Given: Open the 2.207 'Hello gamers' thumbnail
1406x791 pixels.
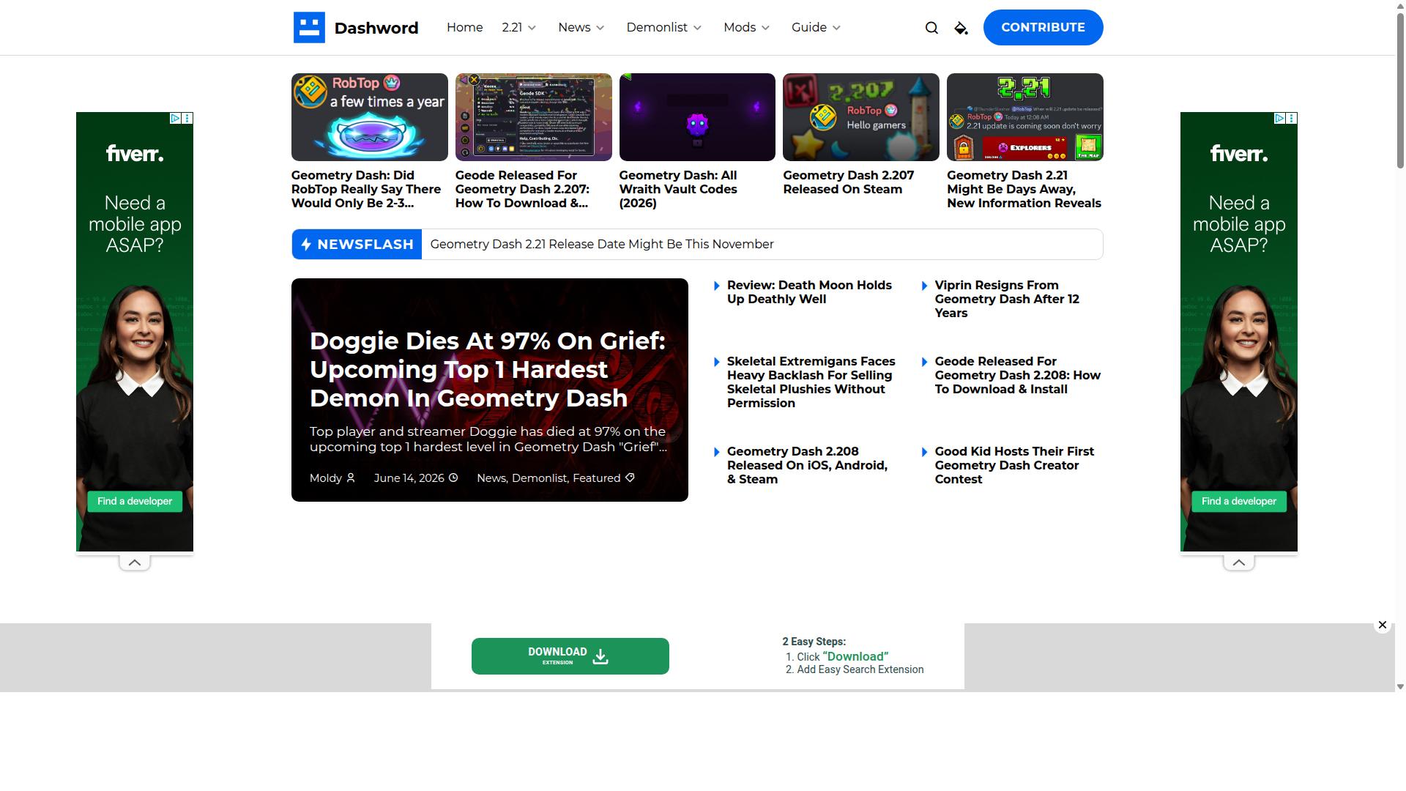Looking at the screenshot, I should coord(861,117).
